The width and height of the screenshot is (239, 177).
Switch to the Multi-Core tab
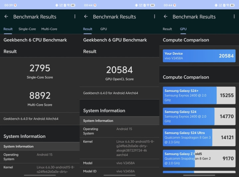click(49, 29)
